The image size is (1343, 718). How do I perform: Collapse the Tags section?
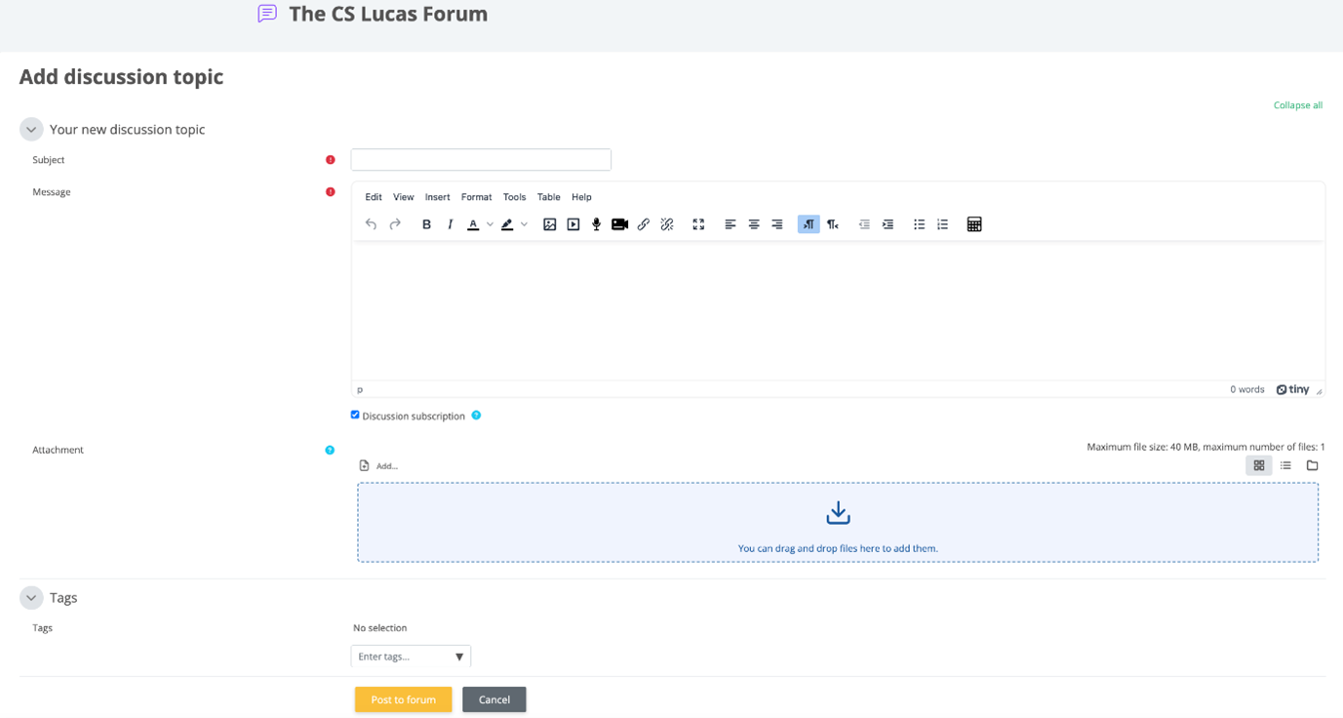pyautogui.click(x=31, y=597)
